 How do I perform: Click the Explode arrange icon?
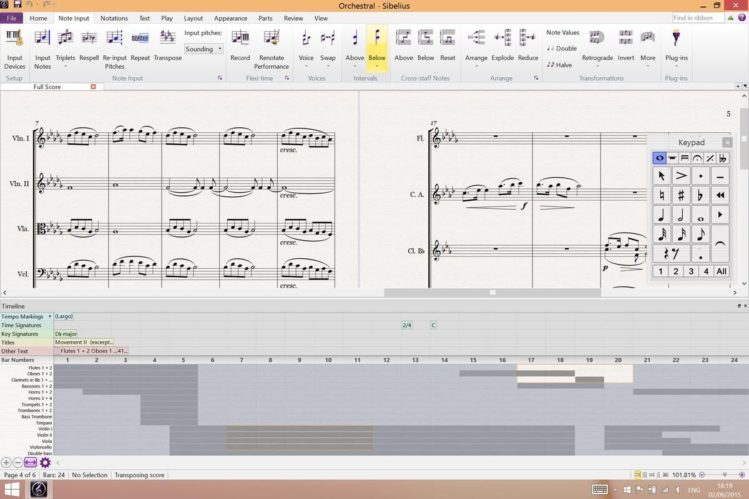502,39
